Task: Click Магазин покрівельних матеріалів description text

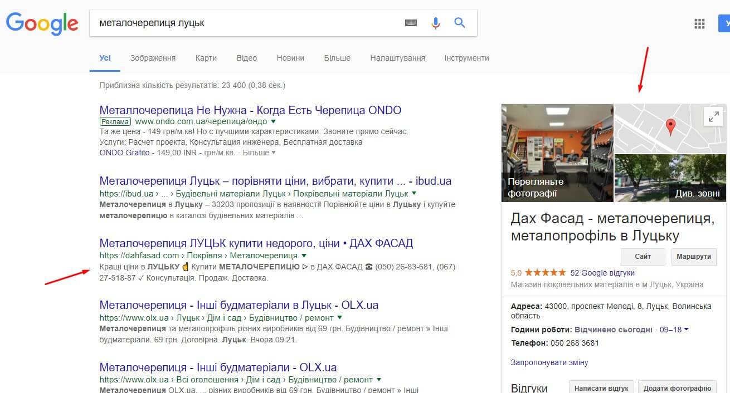Action: point(607,284)
